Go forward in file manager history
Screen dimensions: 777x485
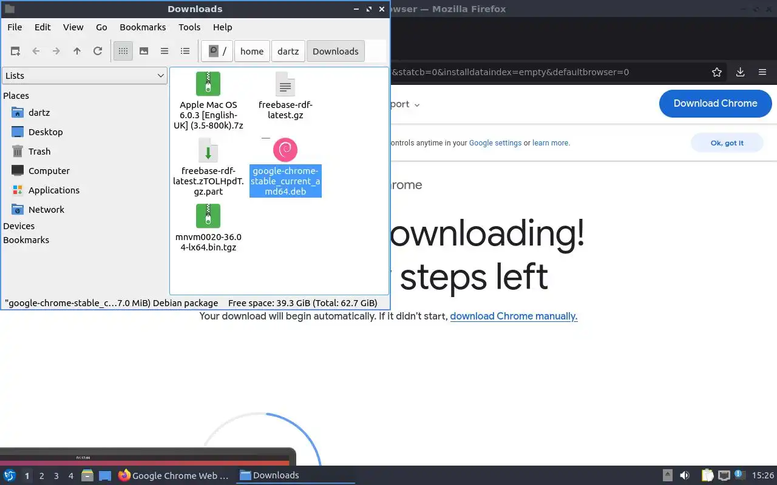[x=56, y=51]
